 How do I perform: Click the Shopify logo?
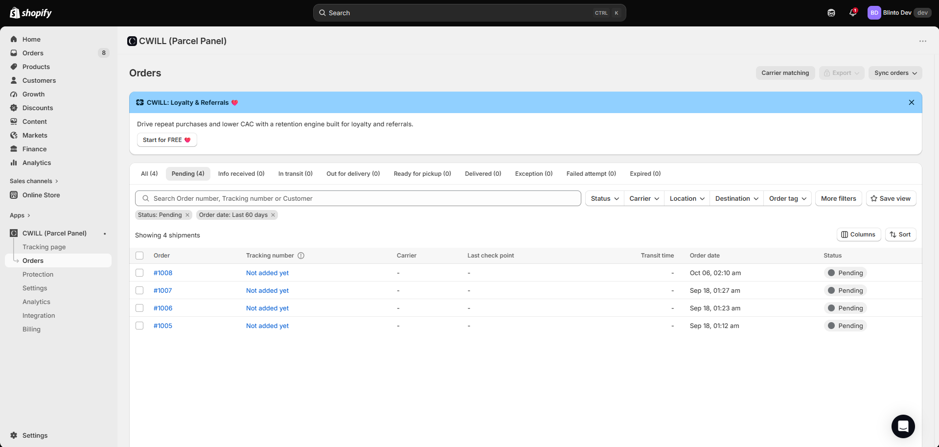coord(31,13)
